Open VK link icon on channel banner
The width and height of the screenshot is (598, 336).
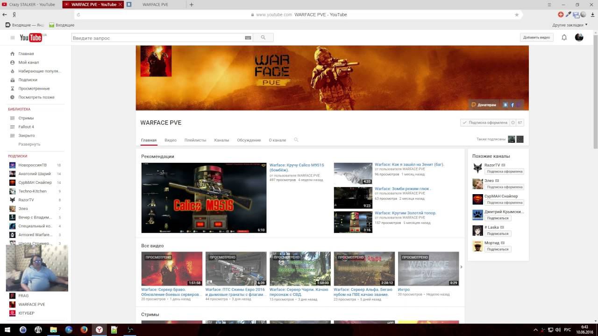[x=505, y=105]
